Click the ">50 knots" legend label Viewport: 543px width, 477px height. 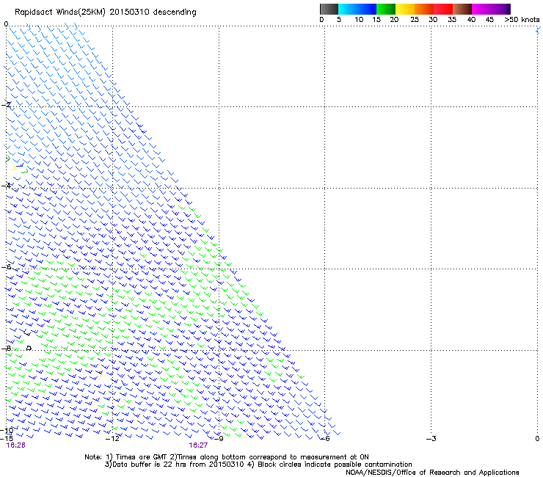pyautogui.click(x=522, y=20)
